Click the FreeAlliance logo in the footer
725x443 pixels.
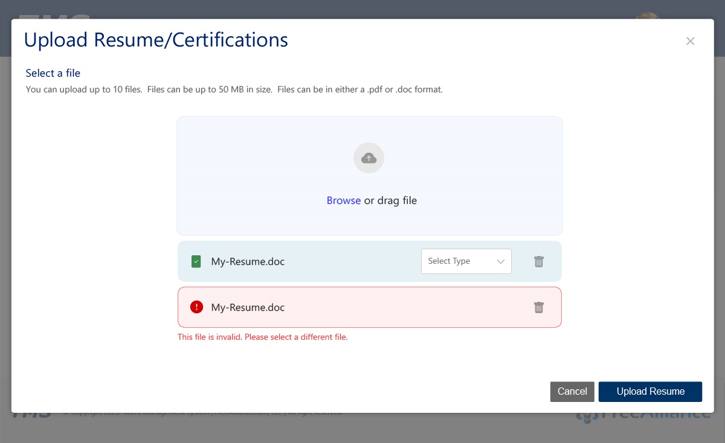coord(644,416)
